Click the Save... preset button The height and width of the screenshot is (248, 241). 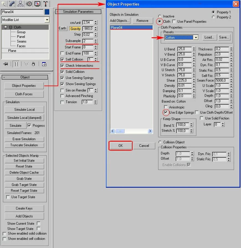(224, 37)
